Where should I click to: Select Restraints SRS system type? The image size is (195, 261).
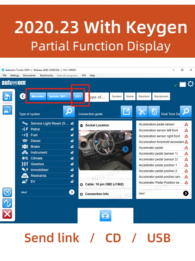47,176
